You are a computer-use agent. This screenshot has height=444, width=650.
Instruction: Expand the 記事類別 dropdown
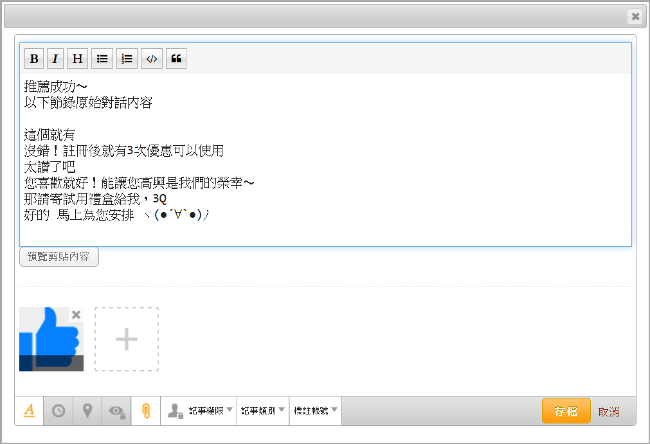[264, 411]
